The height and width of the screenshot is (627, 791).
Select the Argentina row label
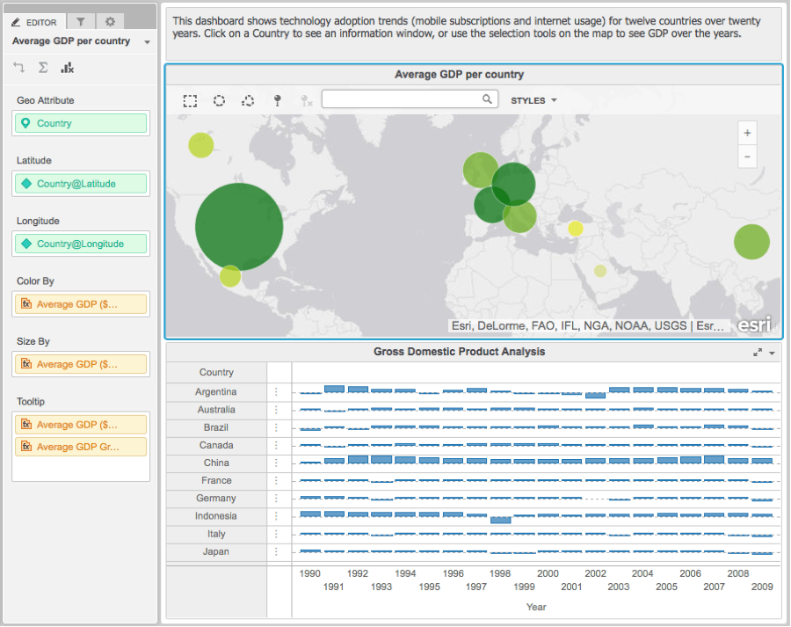click(216, 391)
